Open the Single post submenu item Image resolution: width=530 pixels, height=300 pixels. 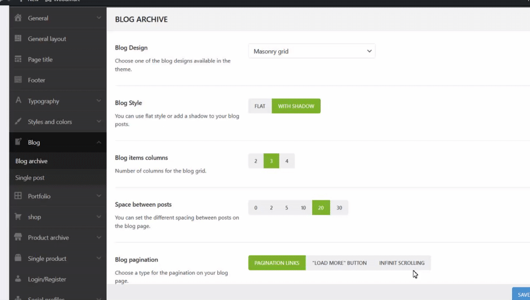pyautogui.click(x=58, y=178)
